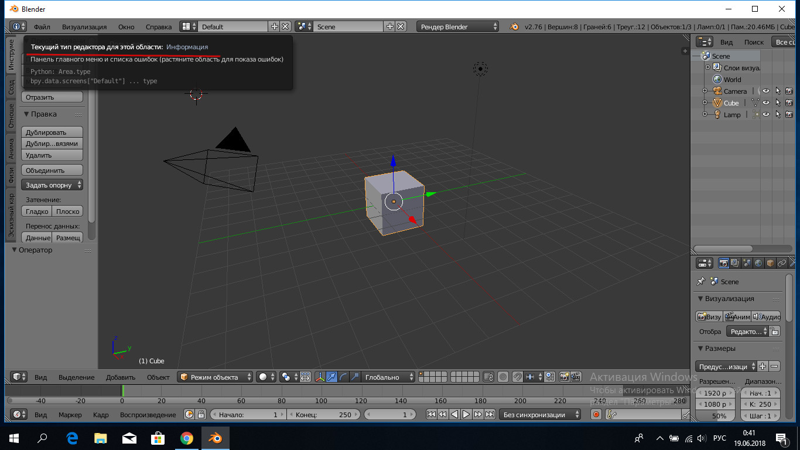Play the animation in reverse
The width and height of the screenshot is (800, 450).
click(x=454, y=414)
